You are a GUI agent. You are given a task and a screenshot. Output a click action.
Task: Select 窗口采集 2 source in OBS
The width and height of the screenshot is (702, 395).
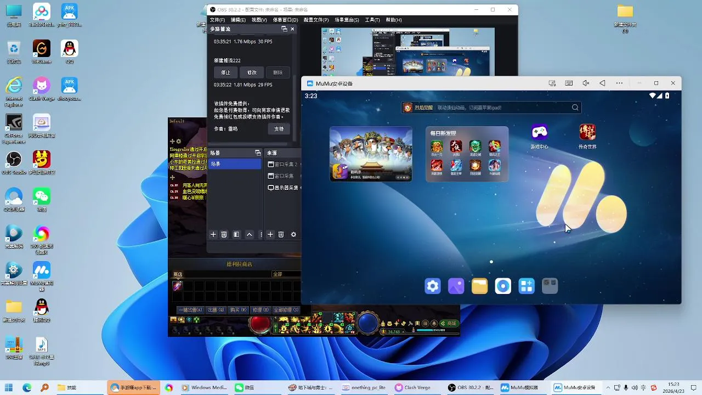[283, 165]
